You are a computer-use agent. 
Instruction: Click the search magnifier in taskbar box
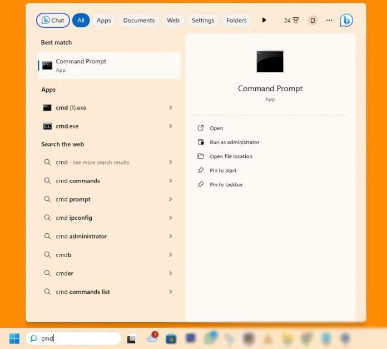pyautogui.click(x=33, y=338)
